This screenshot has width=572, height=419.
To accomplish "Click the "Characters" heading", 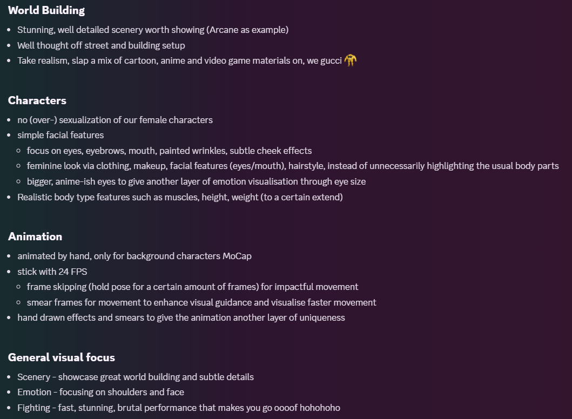I will click(x=37, y=100).
